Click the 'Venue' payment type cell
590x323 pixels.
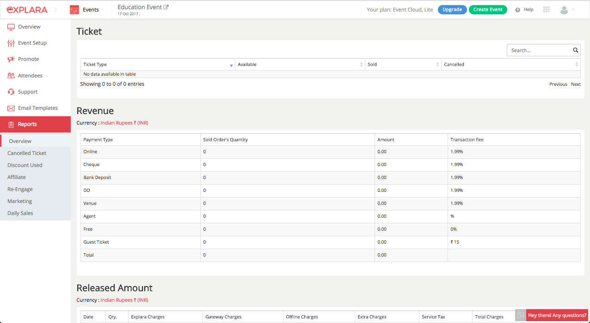(141, 203)
